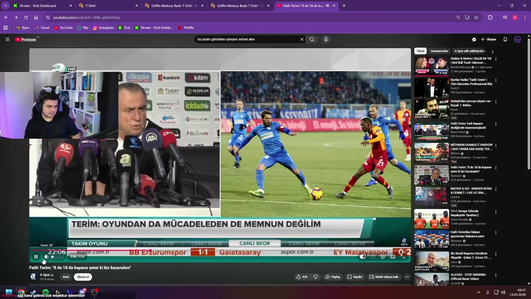The image size is (531, 299).
Task: Open the player settings gear
Action: [382, 257]
